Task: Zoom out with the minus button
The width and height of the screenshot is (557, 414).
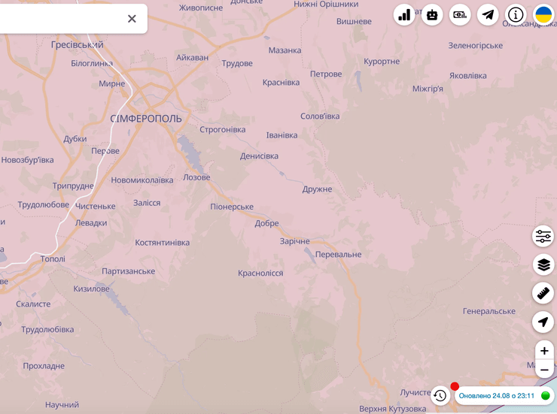Action: click(x=544, y=369)
